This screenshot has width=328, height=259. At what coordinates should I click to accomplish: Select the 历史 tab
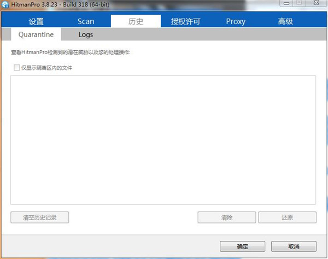136,21
